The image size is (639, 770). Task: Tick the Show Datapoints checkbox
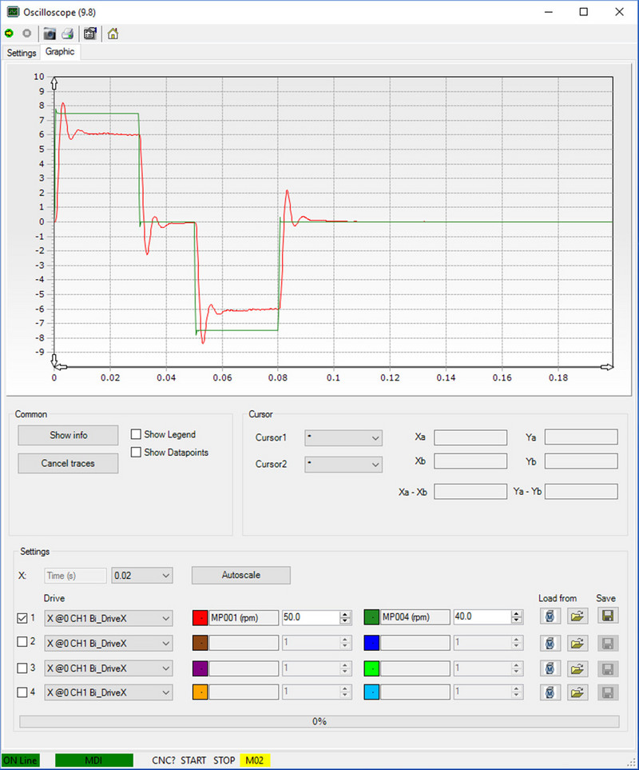tap(137, 453)
